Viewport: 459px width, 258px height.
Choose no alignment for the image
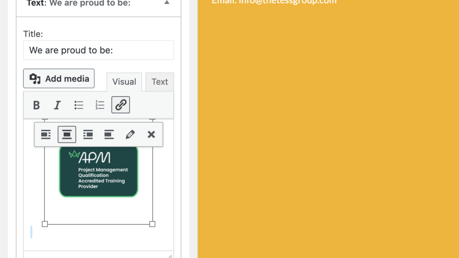coord(109,134)
